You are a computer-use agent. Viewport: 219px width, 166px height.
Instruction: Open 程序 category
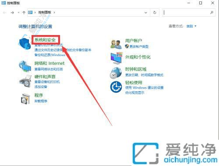point(39,95)
